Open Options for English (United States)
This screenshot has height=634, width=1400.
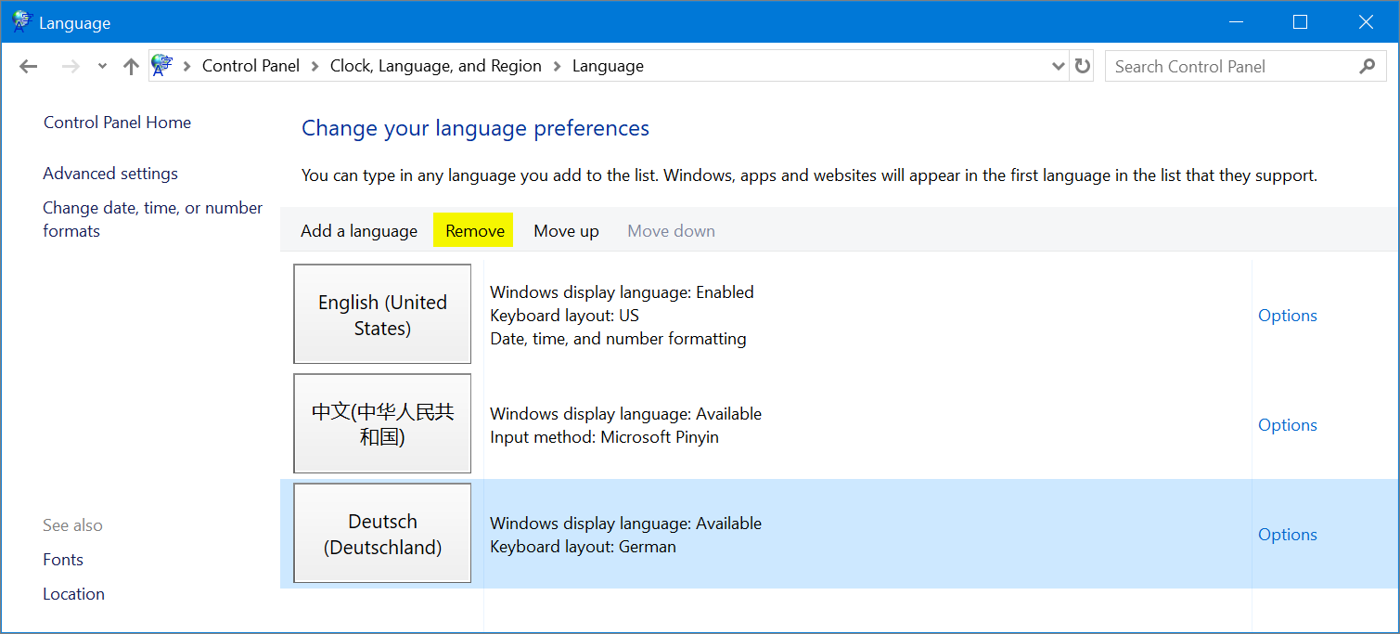[x=1287, y=316]
